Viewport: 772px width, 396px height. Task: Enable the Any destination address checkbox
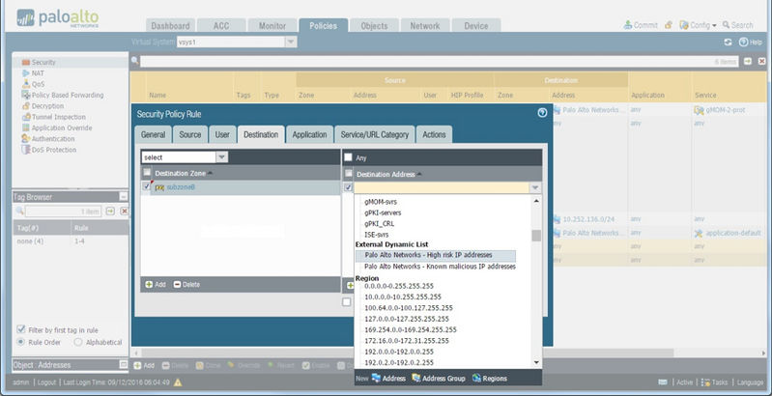point(348,157)
